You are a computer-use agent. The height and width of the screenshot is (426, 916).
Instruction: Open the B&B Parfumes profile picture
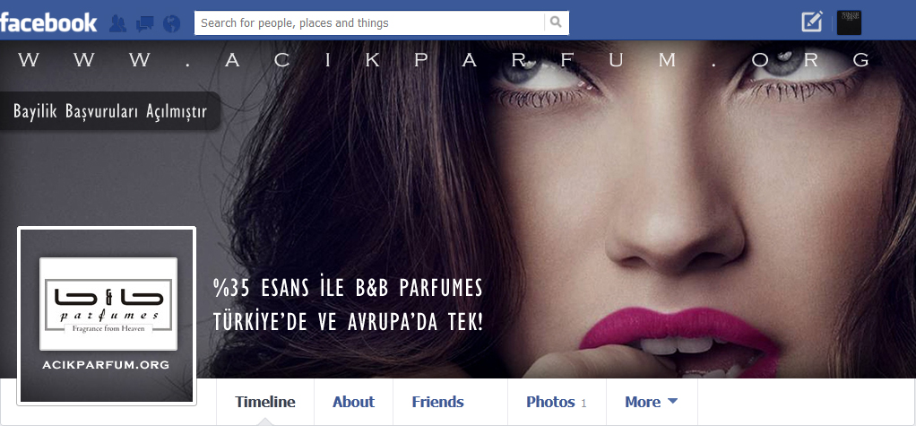(x=107, y=316)
